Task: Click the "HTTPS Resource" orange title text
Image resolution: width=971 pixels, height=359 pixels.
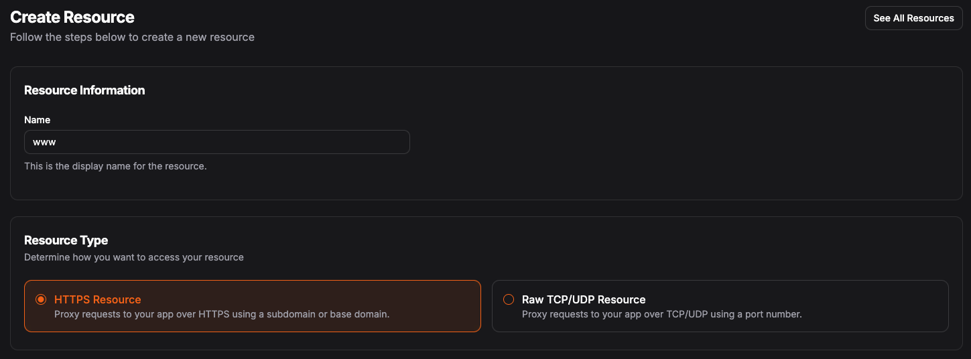Action: pos(97,299)
